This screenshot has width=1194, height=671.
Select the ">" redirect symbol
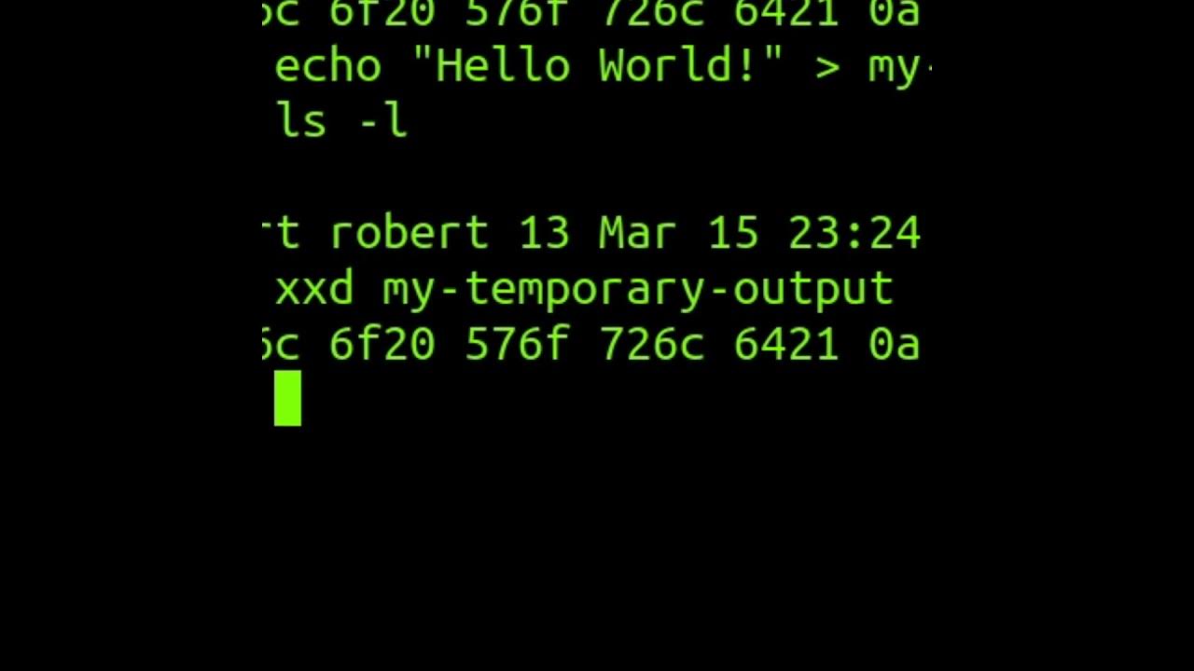[x=826, y=69]
